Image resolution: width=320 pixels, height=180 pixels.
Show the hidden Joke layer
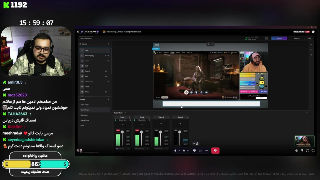click(x=108, y=61)
